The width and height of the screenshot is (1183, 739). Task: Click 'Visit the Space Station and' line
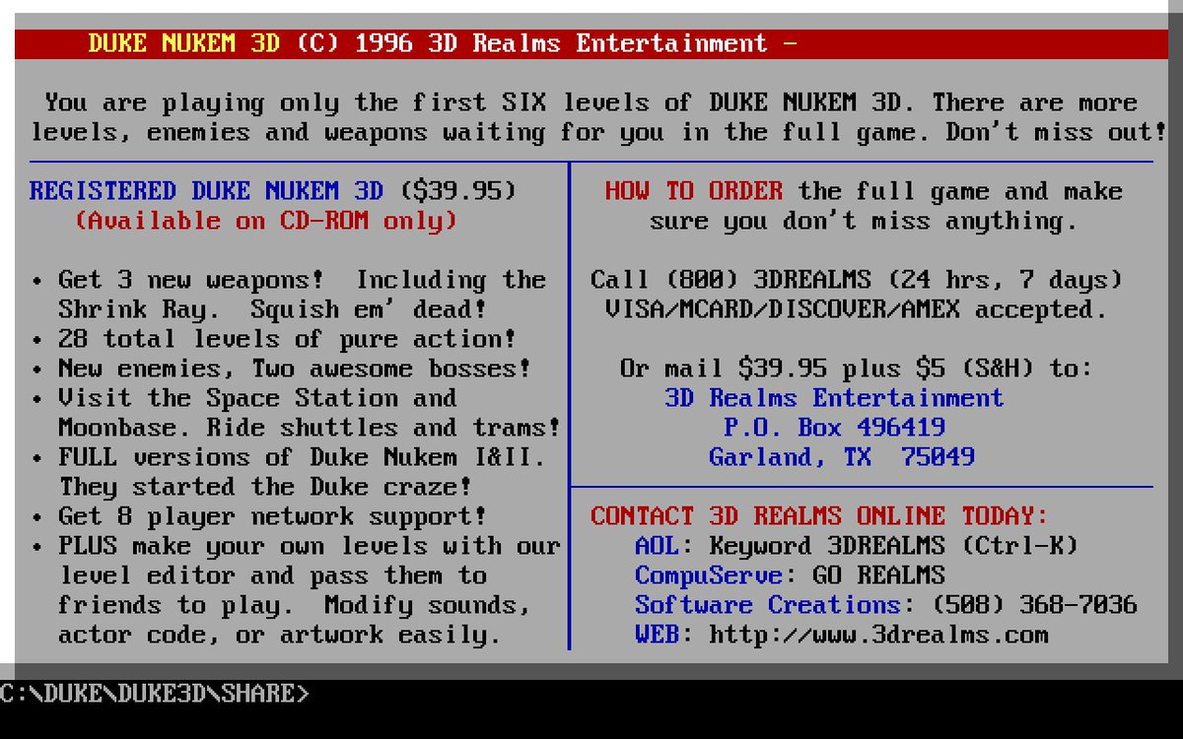point(244,398)
